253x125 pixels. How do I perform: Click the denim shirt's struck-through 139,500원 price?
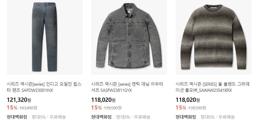[x=113, y=108]
